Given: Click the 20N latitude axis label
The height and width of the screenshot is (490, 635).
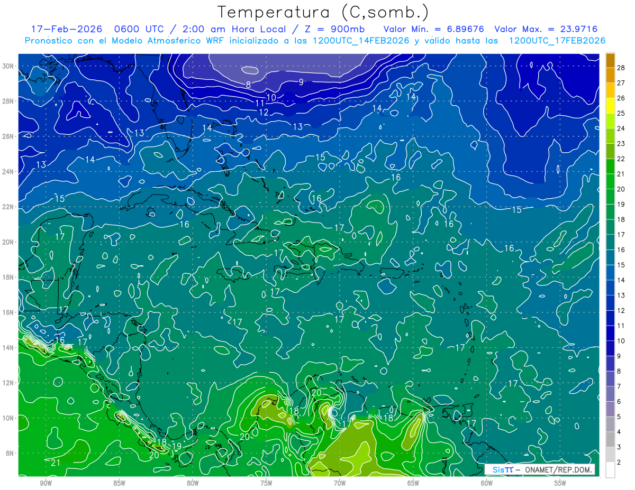Looking at the screenshot, I should (x=7, y=242).
